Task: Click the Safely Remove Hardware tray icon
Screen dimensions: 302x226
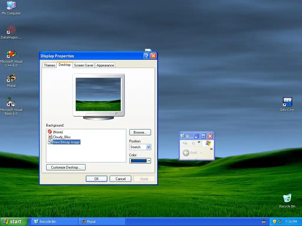Action: (280, 222)
